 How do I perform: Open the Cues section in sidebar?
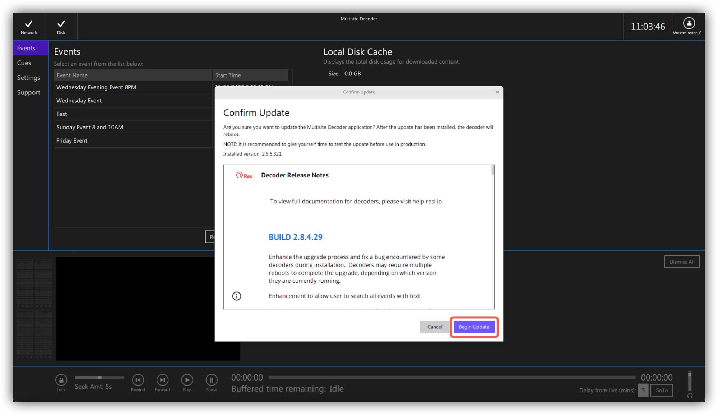24,63
